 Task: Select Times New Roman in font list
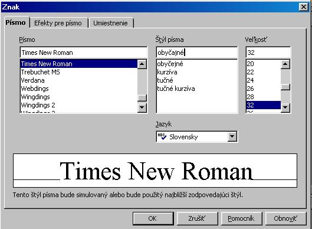click(79, 64)
